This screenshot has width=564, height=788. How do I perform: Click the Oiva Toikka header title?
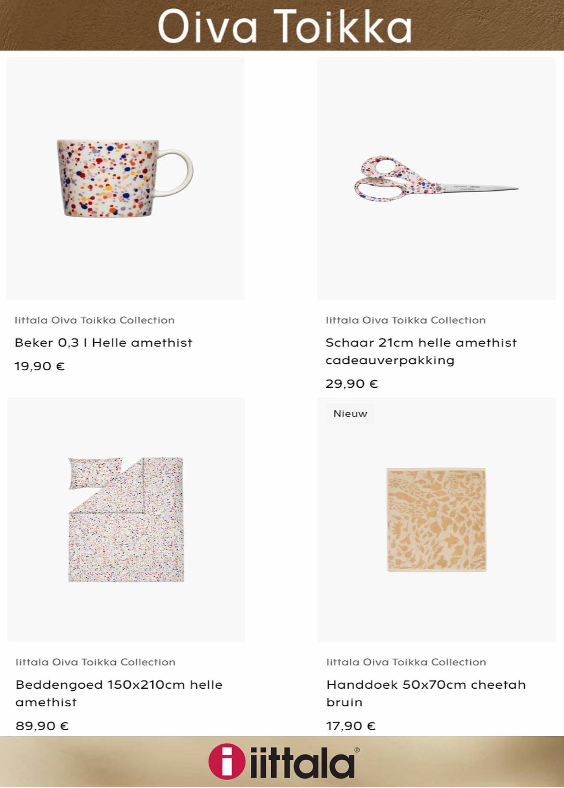[x=285, y=26]
